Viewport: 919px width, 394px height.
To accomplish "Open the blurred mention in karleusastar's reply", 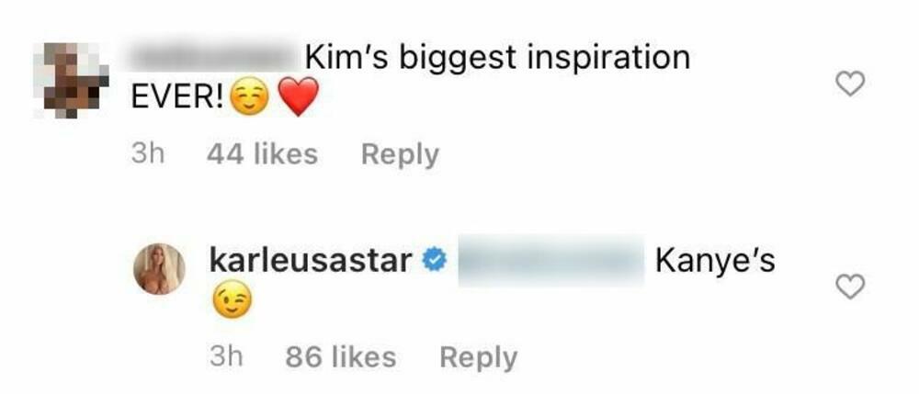I will [550, 261].
